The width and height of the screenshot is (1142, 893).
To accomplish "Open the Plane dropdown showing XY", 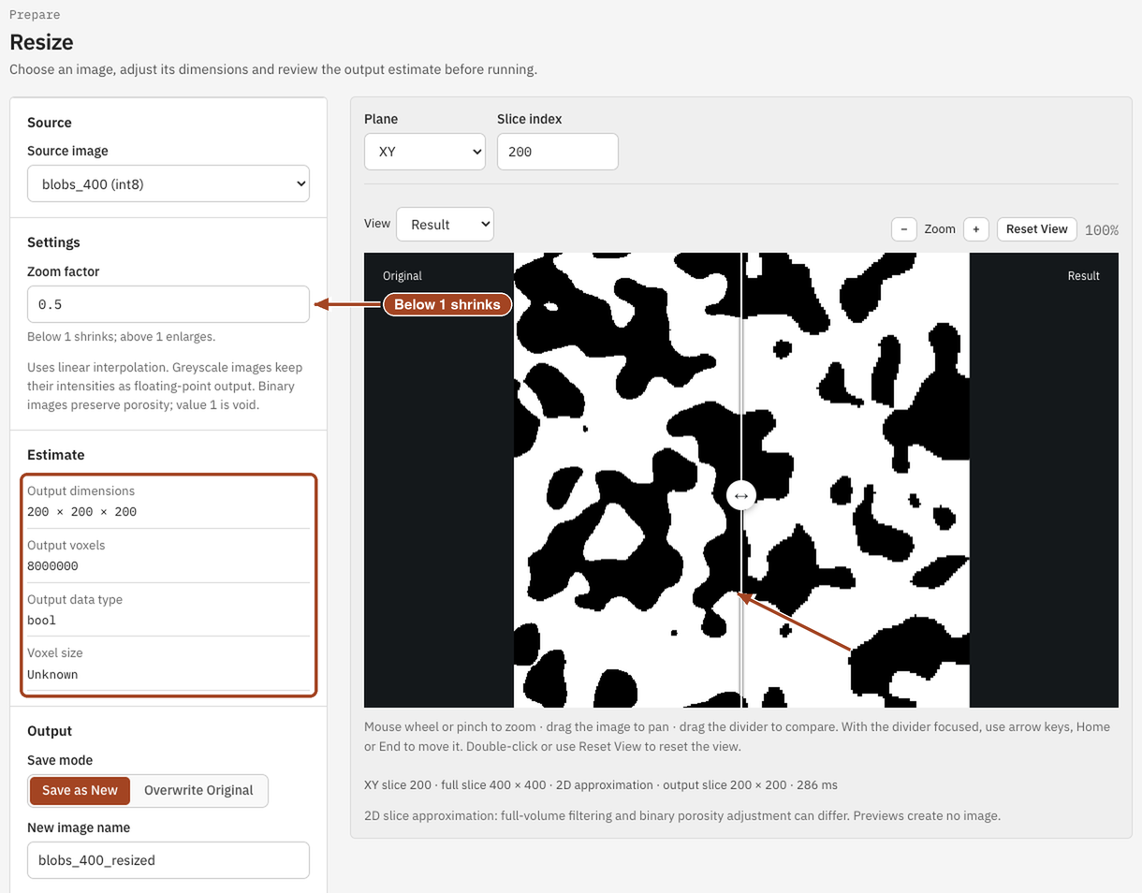I will point(424,152).
